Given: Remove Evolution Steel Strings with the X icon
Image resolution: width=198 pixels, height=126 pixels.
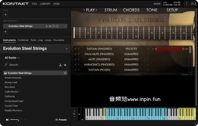Looking at the screenshot, I should 65,26.
